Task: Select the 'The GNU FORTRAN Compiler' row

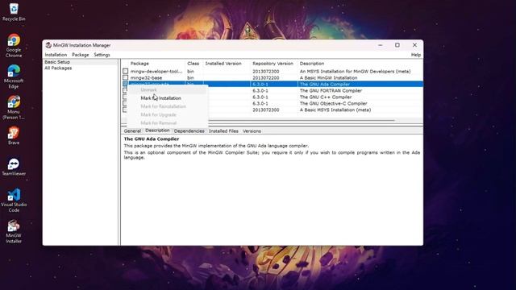Action: 331,90
